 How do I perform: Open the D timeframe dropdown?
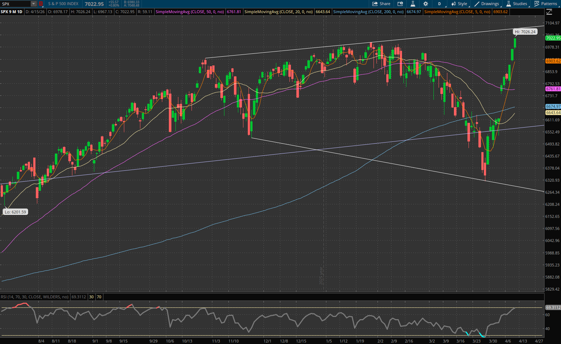439,3
